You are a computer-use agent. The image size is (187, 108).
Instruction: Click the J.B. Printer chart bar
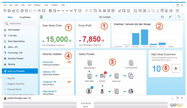136,39
